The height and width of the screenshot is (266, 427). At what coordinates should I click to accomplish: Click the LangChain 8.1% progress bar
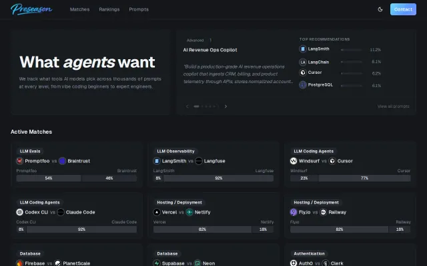click(x=352, y=62)
